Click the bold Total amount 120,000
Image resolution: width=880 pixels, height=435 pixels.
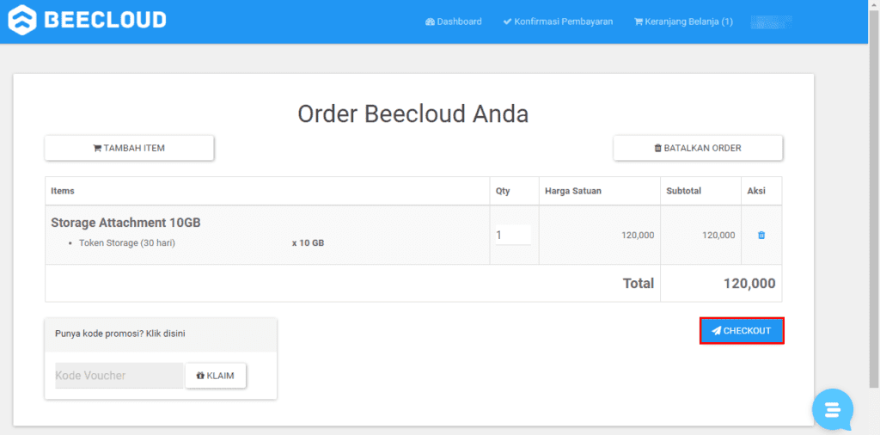click(x=749, y=283)
